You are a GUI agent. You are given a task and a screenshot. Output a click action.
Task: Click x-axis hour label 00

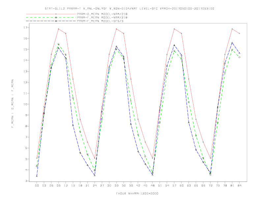[37, 185]
